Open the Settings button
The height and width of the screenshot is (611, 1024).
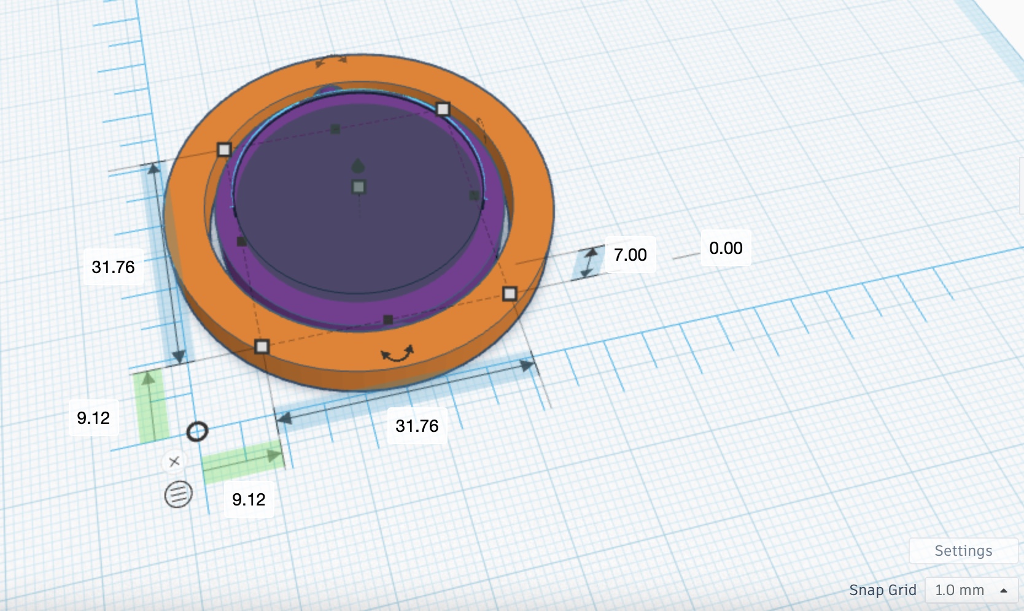(963, 551)
